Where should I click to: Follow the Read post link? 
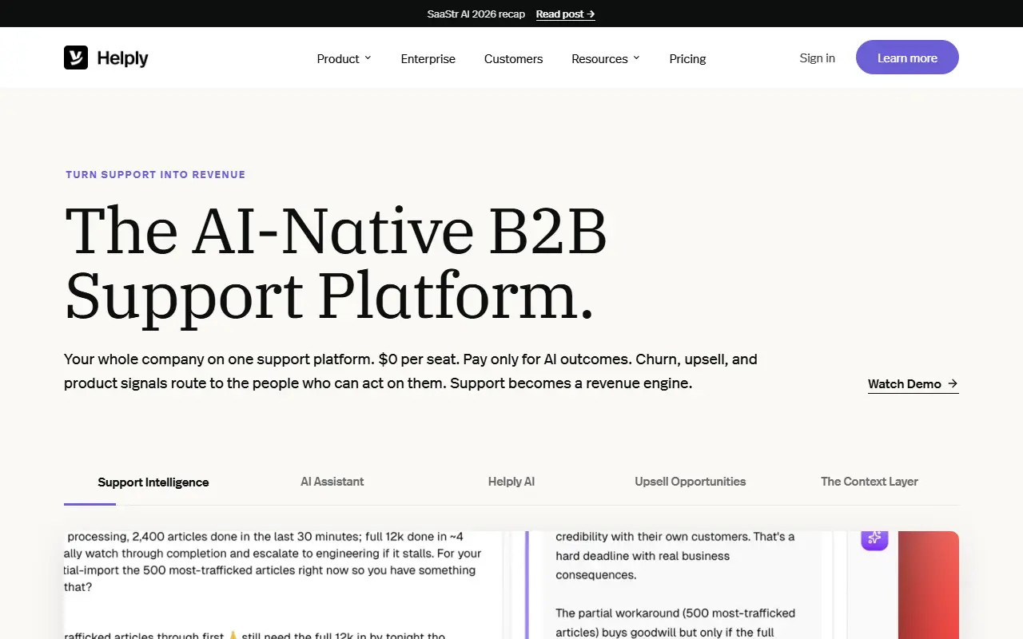pyautogui.click(x=566, y=14)
